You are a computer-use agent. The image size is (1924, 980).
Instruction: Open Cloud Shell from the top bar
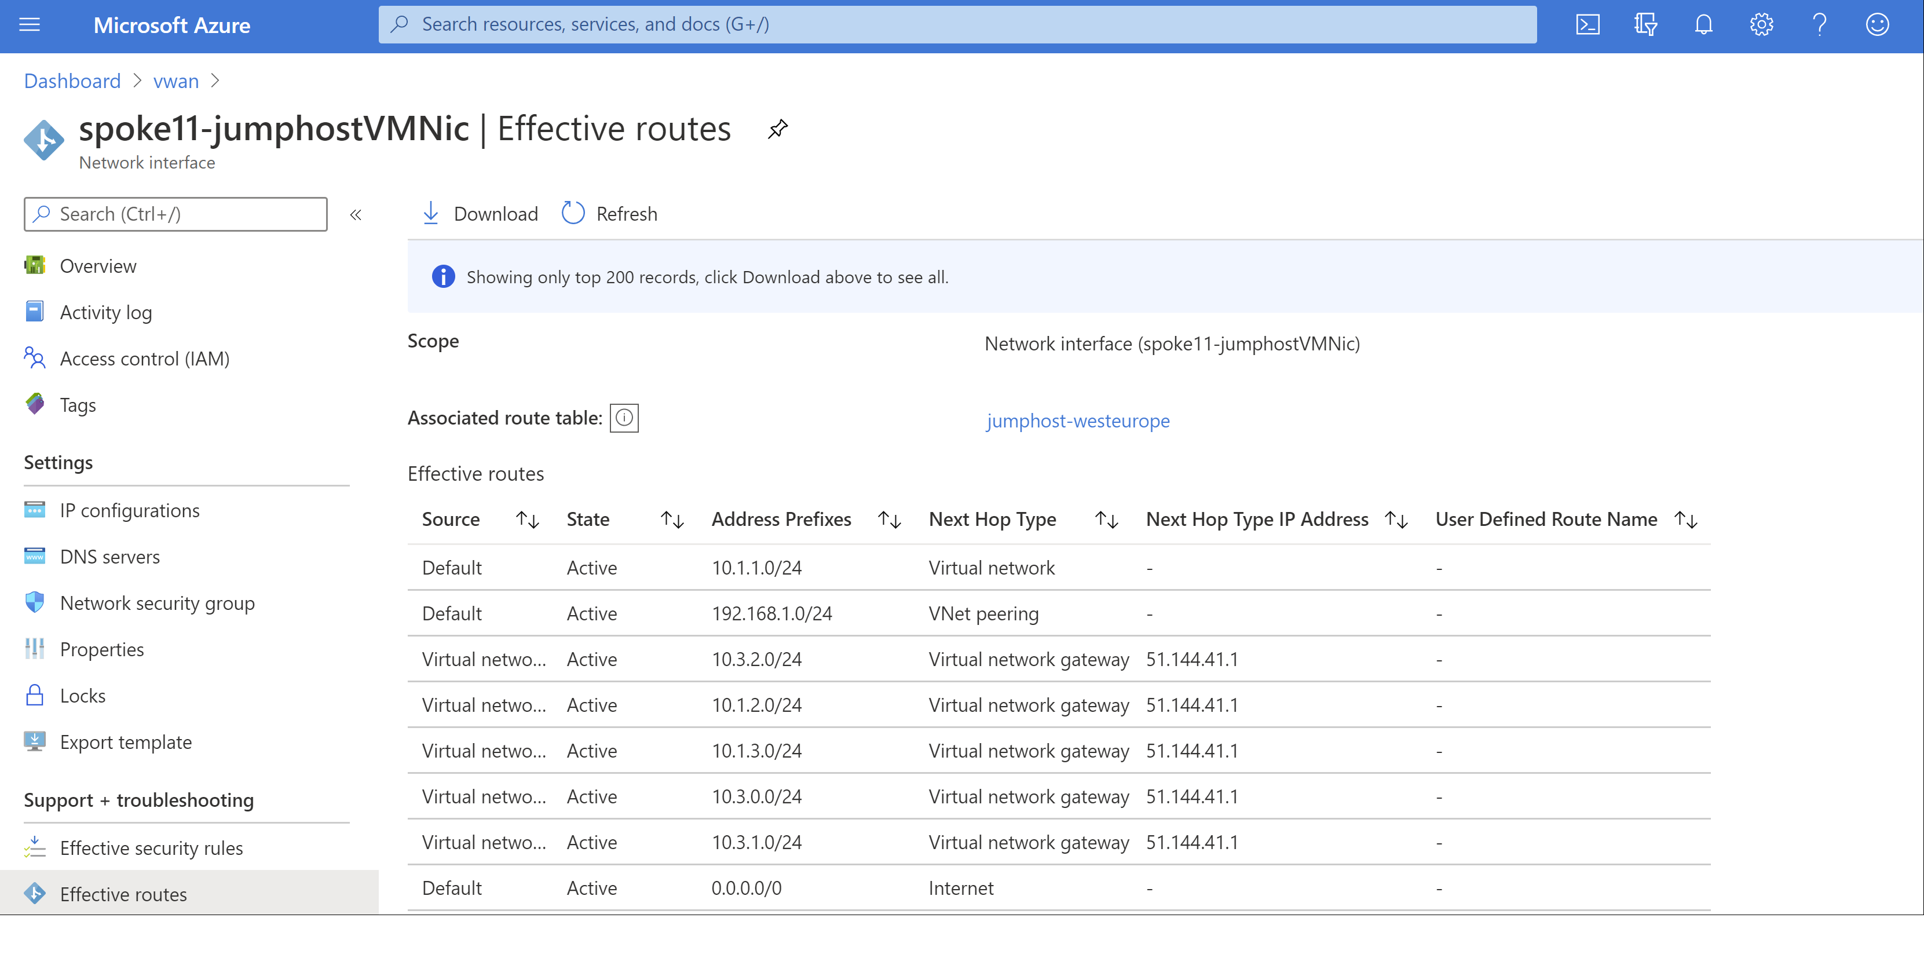[1587, 25]
